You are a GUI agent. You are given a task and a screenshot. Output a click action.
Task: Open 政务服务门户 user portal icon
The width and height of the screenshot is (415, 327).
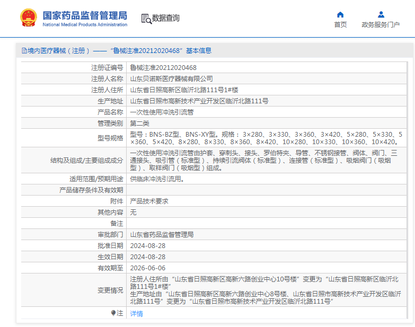point(381,14)
